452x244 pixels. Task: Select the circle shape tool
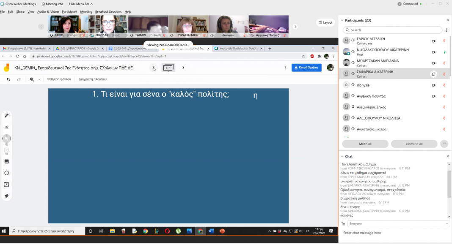tap(7, 173)
